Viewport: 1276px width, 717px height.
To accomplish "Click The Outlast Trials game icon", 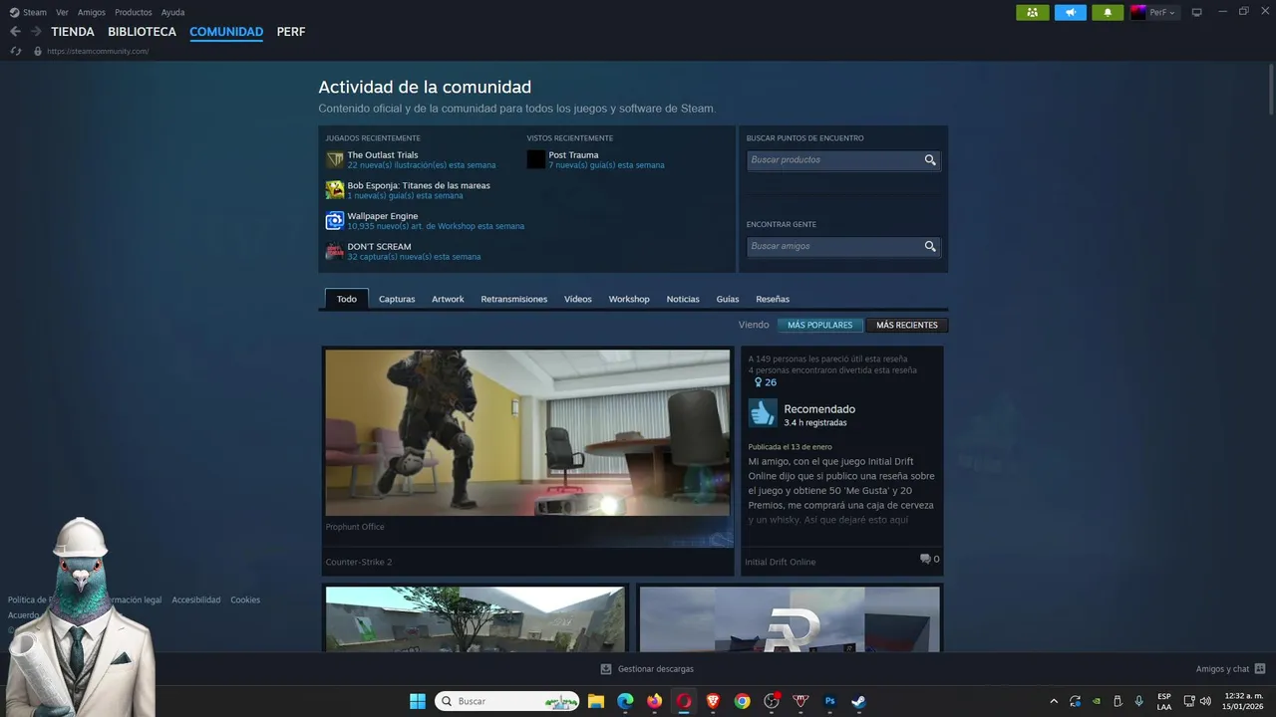I will pyautogui.click(x=335, y=159).
